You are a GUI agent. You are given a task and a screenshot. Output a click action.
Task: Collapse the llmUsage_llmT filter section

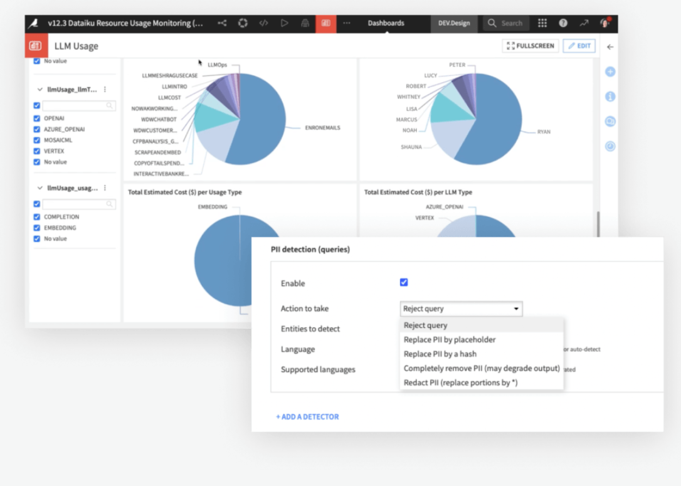[x=40, y=90]
